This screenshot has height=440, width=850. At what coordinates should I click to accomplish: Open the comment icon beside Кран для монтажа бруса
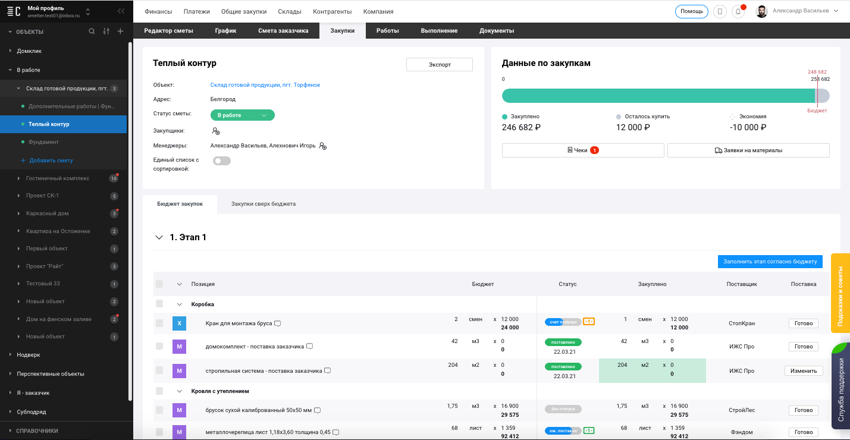tap(278, 323)
